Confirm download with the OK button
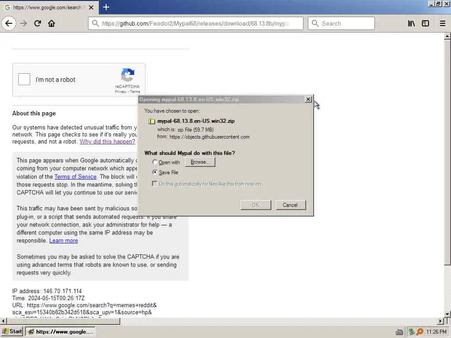The width and height of the screenshot is (451, 338). (x=256, y=205)
